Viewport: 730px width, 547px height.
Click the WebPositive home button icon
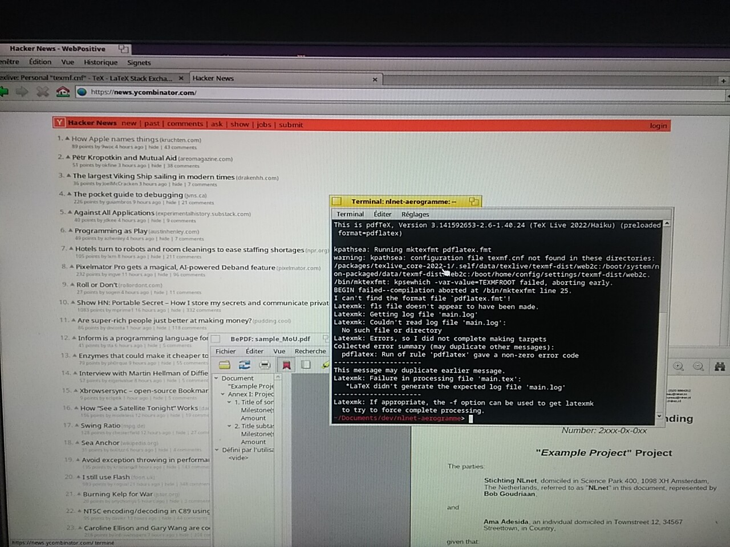click(x=63, y=92)
